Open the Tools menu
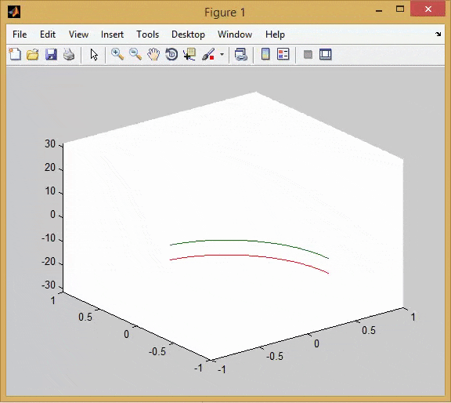451x403 pixels. pyautogui.click(x=147, y=34)
